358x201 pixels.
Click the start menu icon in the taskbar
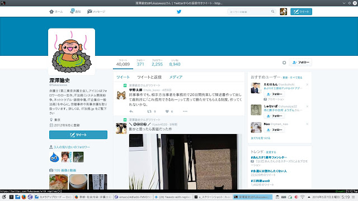coord(4,197)
